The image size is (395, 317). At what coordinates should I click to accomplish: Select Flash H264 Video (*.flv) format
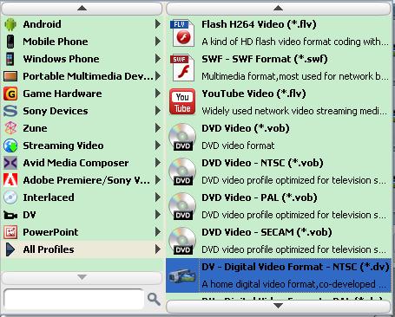(279, 33)
